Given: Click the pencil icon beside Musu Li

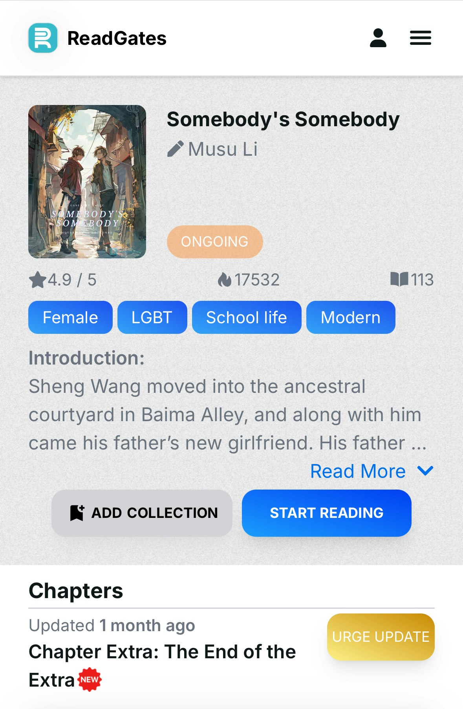Looking at the screenshot, I should (x=175, y=149).
